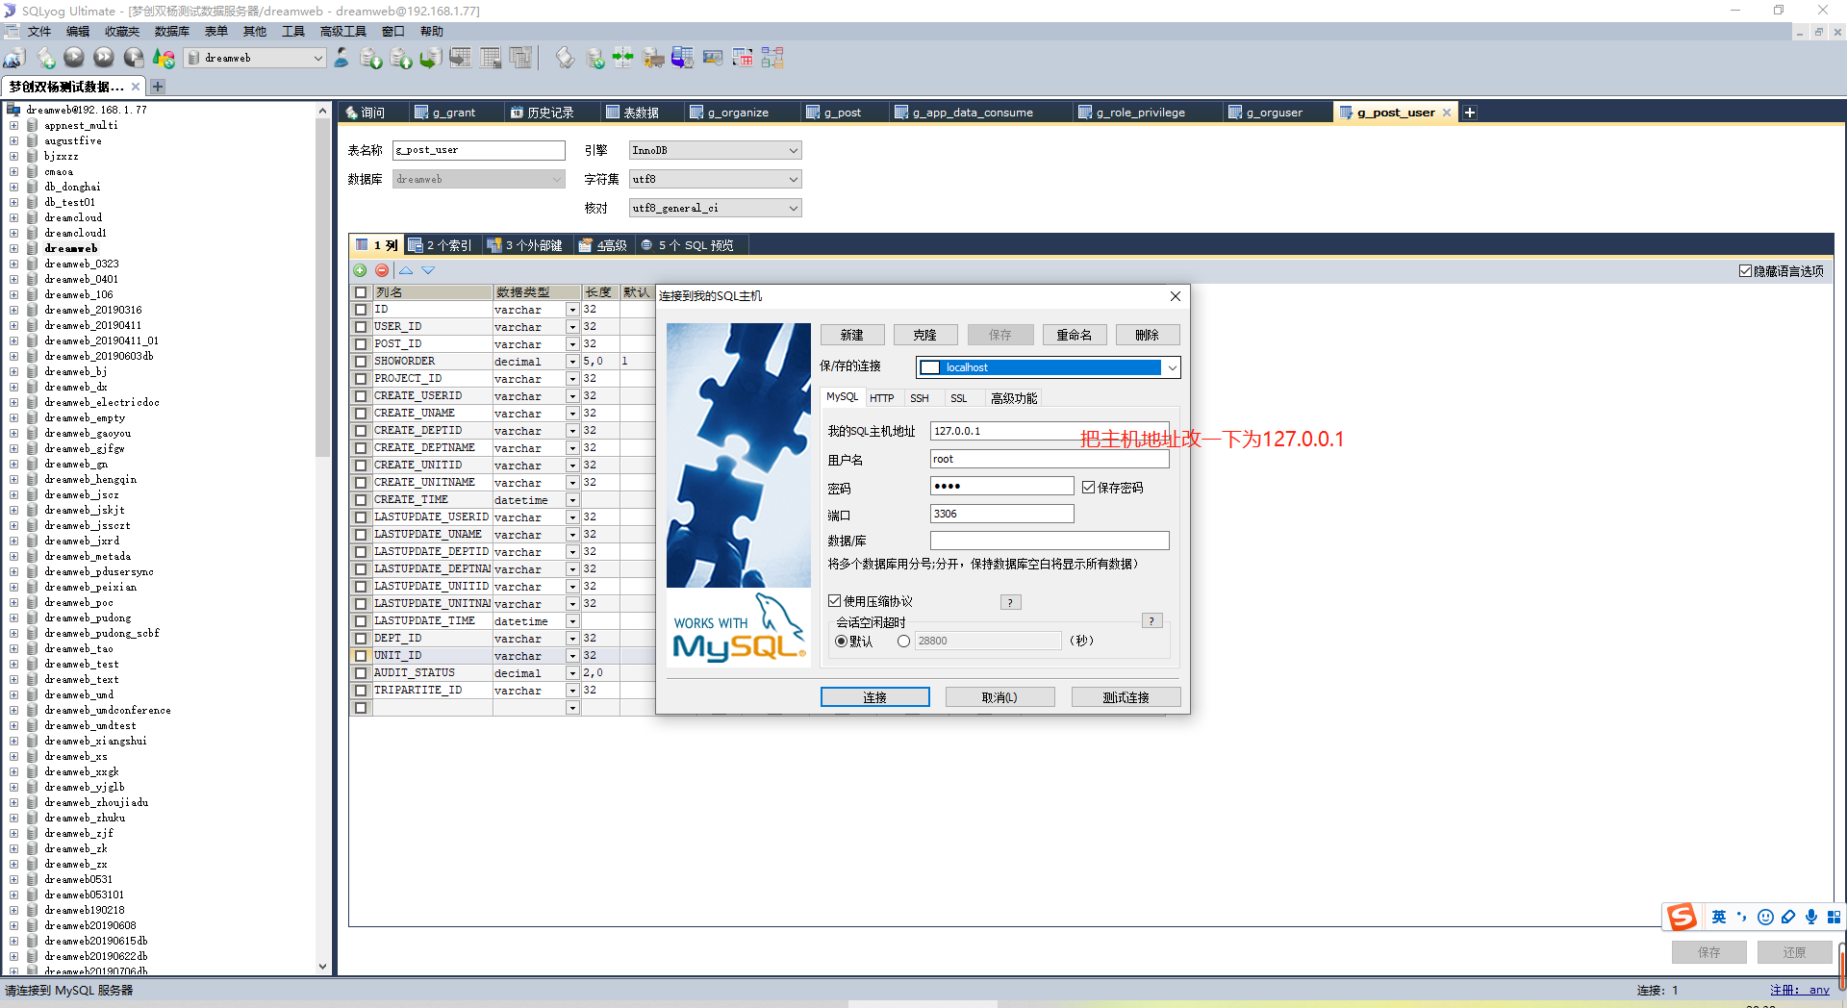Click the backup database icon with green up arrow
The height and width of the screenshot is (1008, 1847).
coord(401,59)
